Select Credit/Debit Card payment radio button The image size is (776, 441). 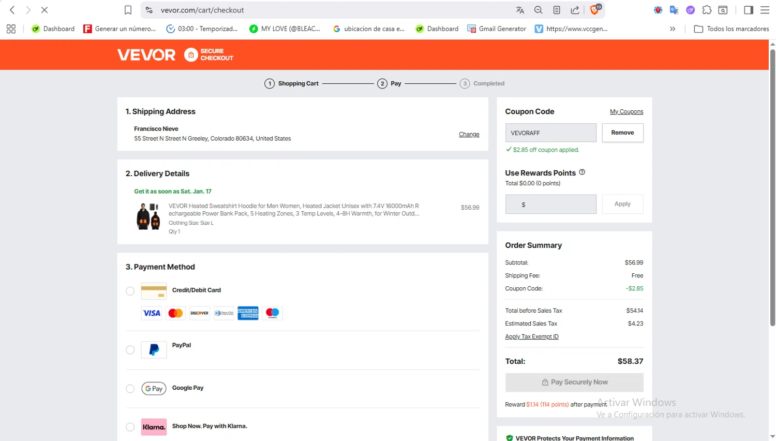[x=130, y=291]
